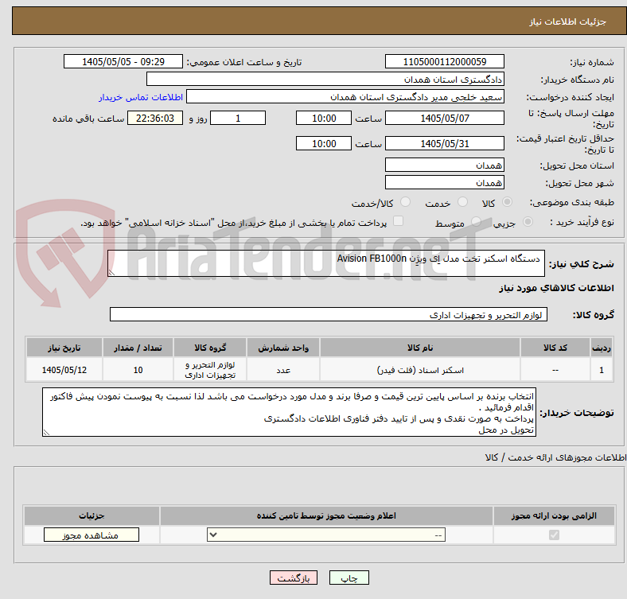Click the description text area resize handle
The image size is (627, 599).
click(x=111, y=273)
